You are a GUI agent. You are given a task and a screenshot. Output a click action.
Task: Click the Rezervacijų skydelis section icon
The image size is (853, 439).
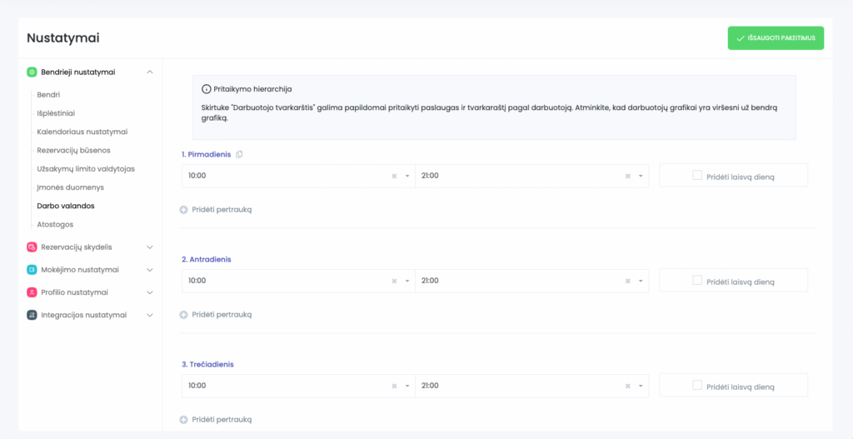coord(32,247)
